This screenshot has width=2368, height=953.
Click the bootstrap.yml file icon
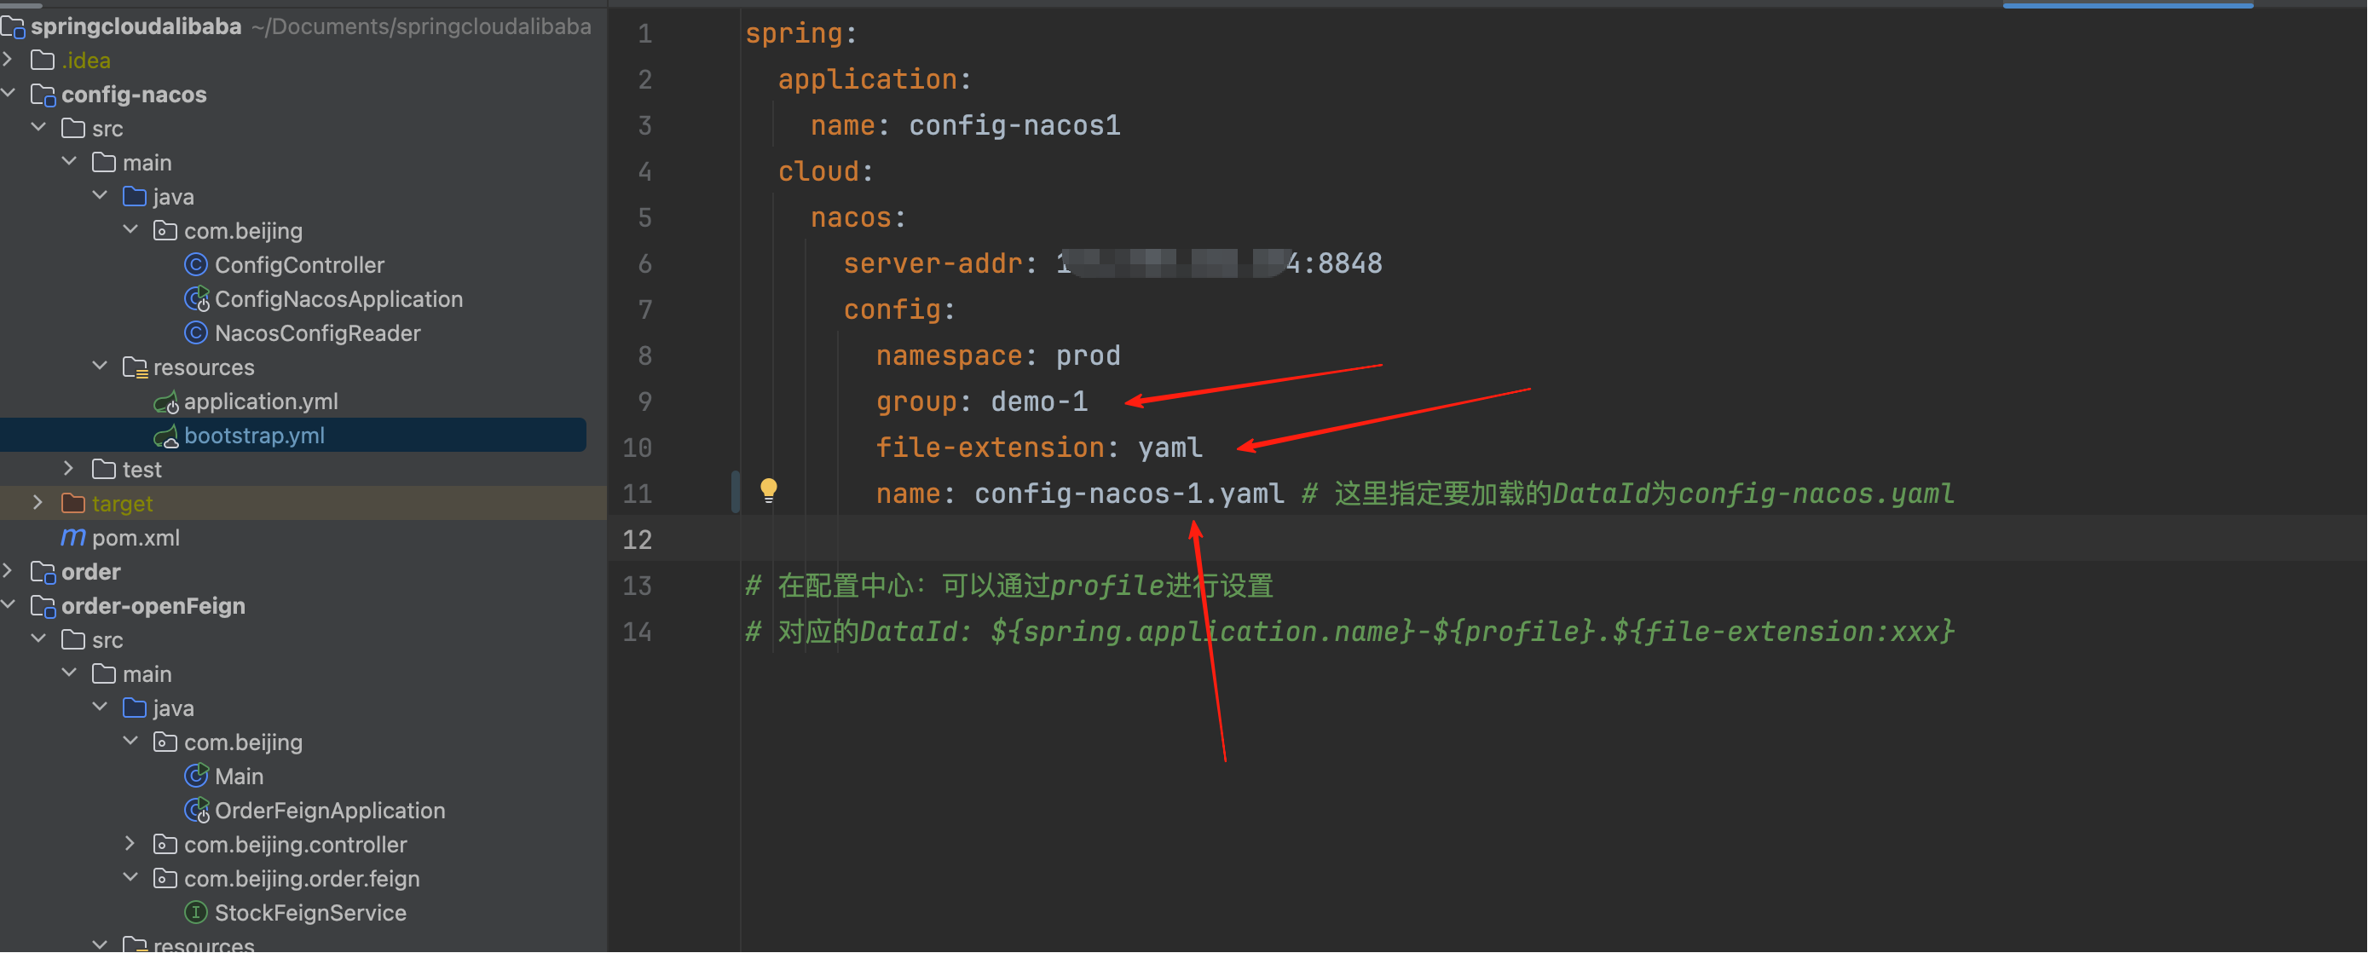pos(165,436)
